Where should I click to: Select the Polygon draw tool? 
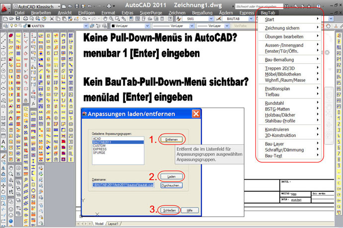coord(3,53)
